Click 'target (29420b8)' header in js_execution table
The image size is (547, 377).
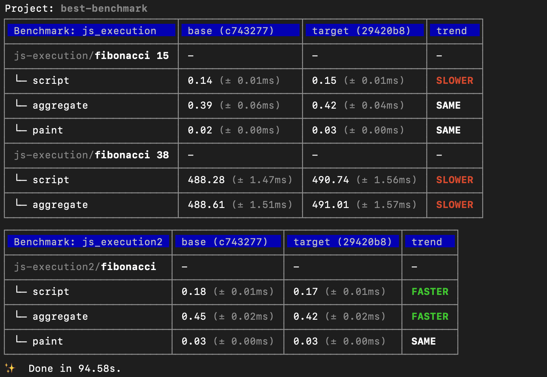click(364, 31)
